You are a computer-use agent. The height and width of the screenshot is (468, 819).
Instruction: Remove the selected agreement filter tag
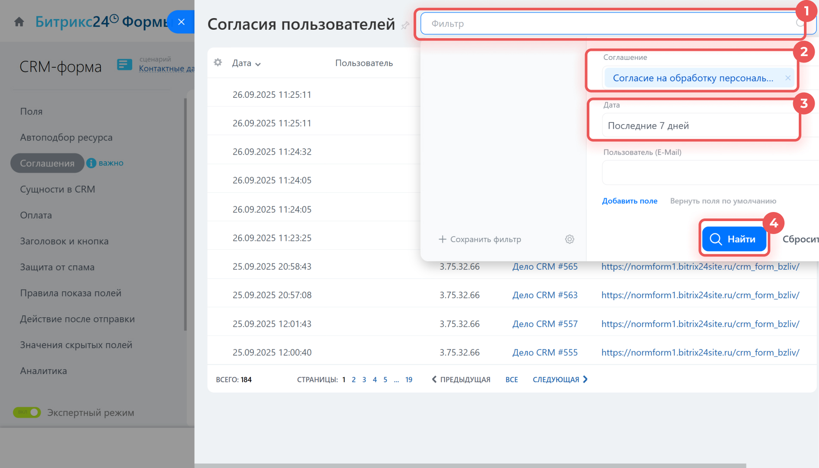788,78
